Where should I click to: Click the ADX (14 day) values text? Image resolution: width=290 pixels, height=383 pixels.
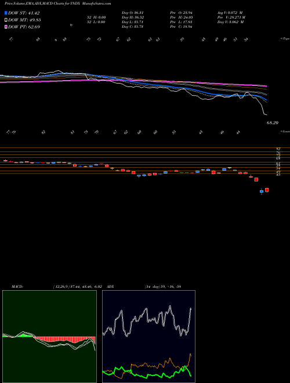tap(163, 286)
